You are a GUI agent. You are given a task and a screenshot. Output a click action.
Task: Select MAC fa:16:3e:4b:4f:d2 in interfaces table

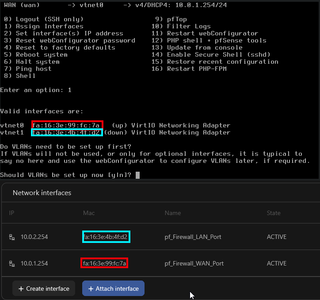pos(106,237)
